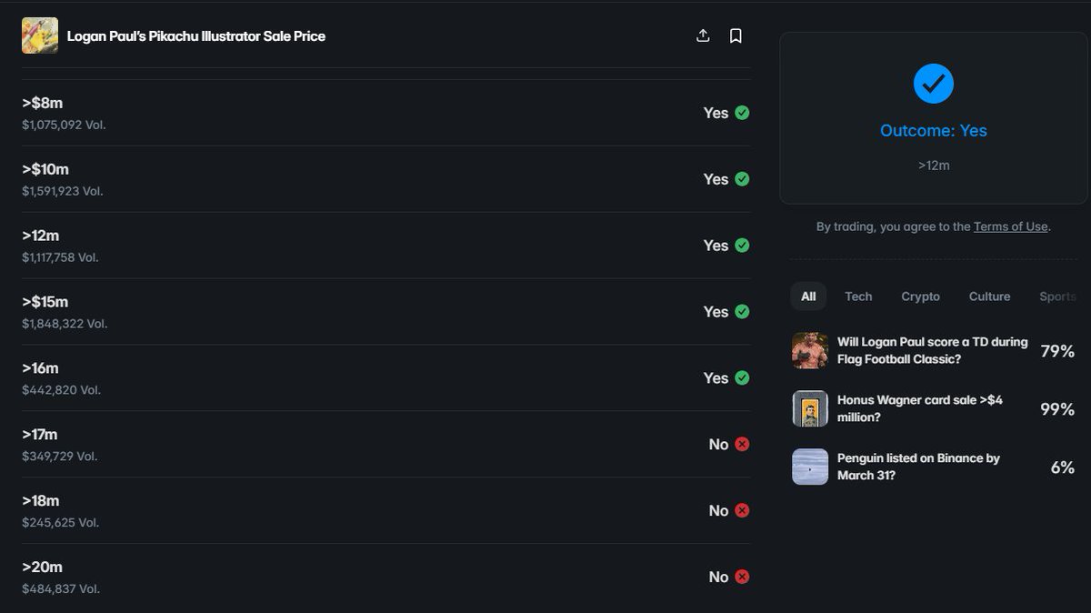
Task: Click the 6% probability value
Action: point(1063,467)
